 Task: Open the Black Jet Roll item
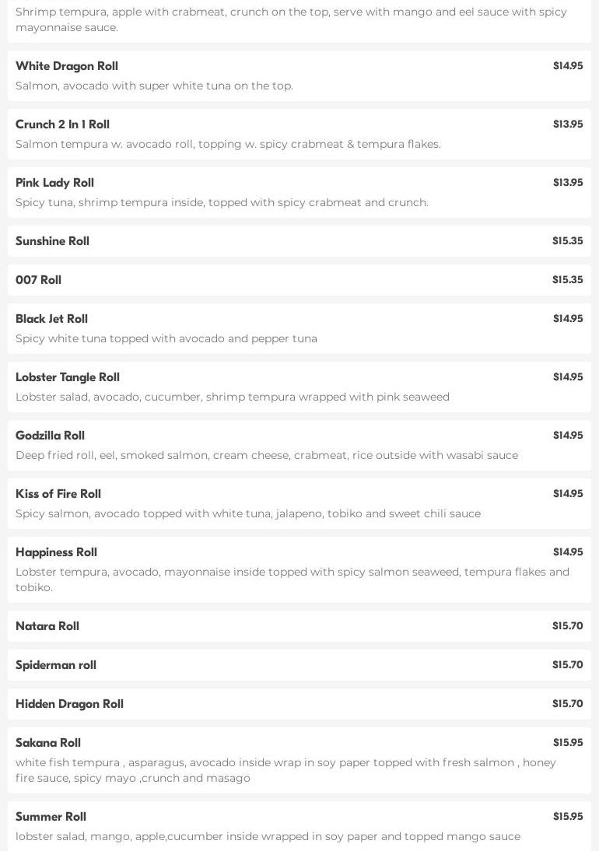pyautogui.click(x=51, y=319)
